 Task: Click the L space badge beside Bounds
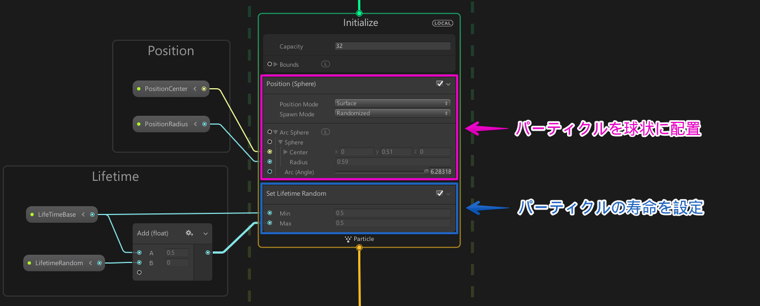[x=326, y=64]
